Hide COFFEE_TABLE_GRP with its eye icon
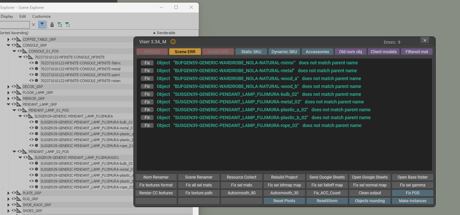The height and width of the screenshot is (215, 460). point(14,39)
